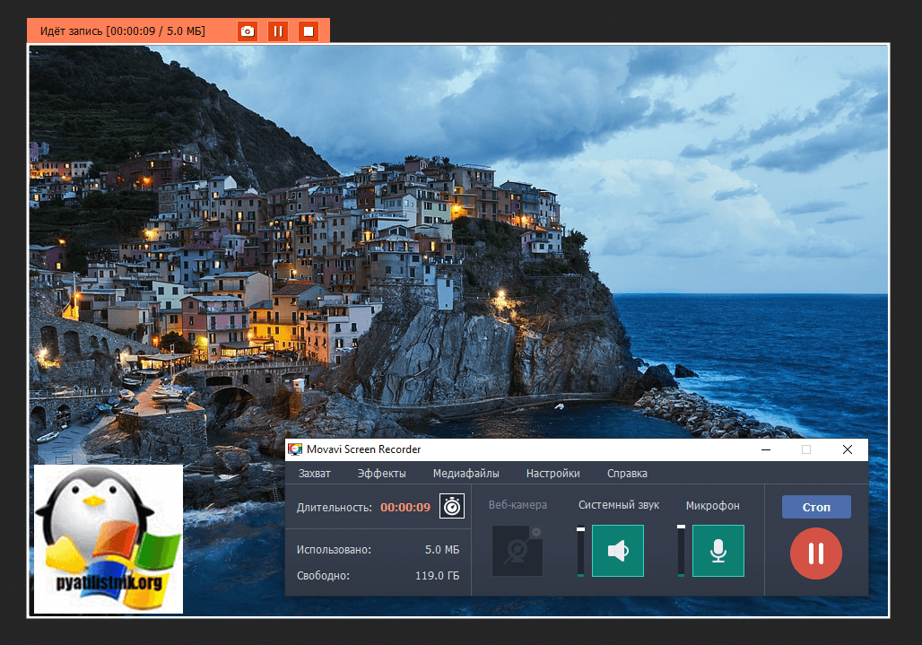Viewport: 922px width, 645px height.
Task: Pause recording with the red round button
Action: 815,553
